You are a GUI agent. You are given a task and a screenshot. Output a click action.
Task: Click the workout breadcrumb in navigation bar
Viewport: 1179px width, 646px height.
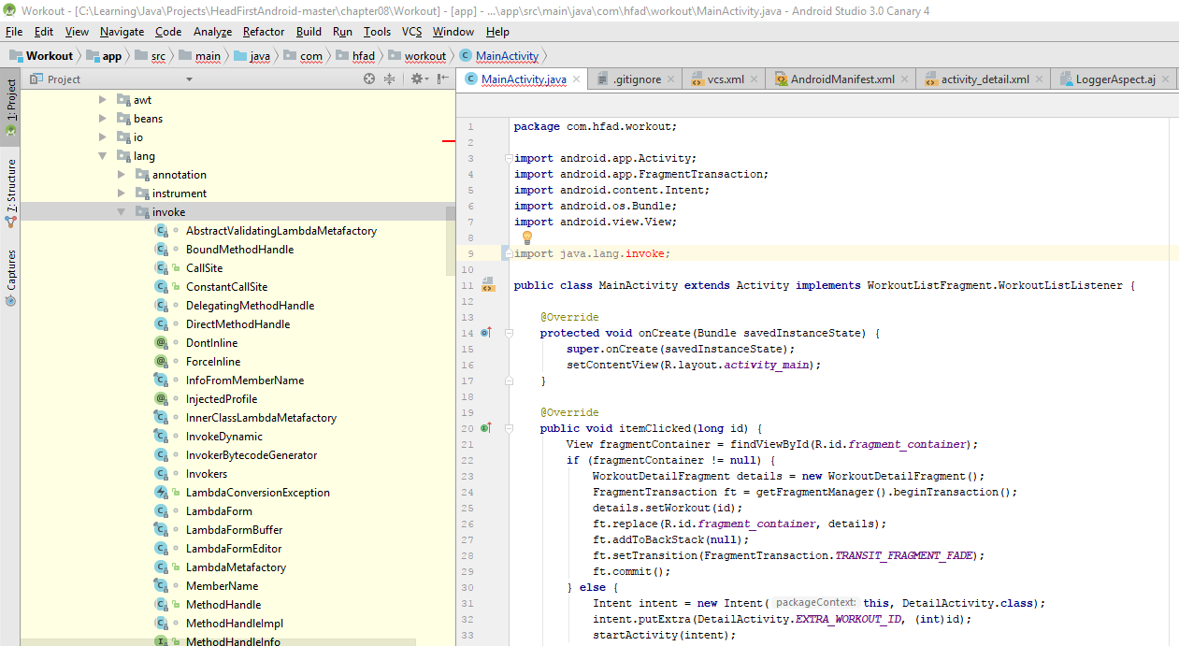point(424,56)
